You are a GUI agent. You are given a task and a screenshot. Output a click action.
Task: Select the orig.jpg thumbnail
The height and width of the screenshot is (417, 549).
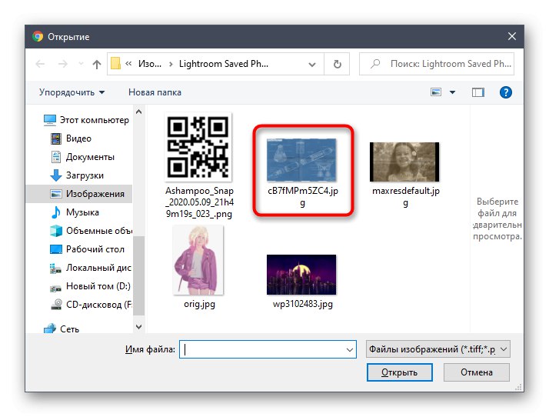[198, 260]
